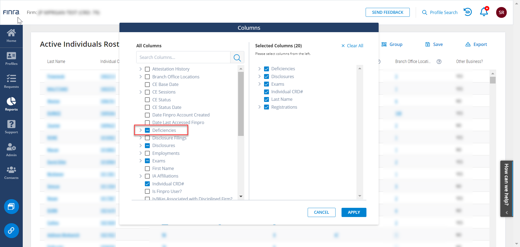The width and height of the screenshot is (520, 247).
Task: Expand Registrations in Selected Columns
Action: pos(259,107)
